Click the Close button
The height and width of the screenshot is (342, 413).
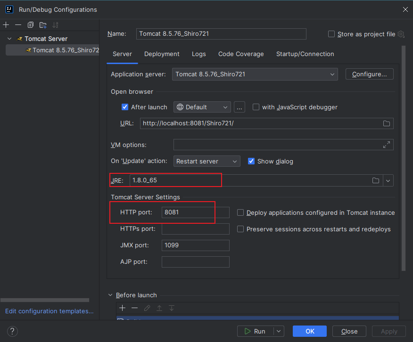(x=349, y=331)
